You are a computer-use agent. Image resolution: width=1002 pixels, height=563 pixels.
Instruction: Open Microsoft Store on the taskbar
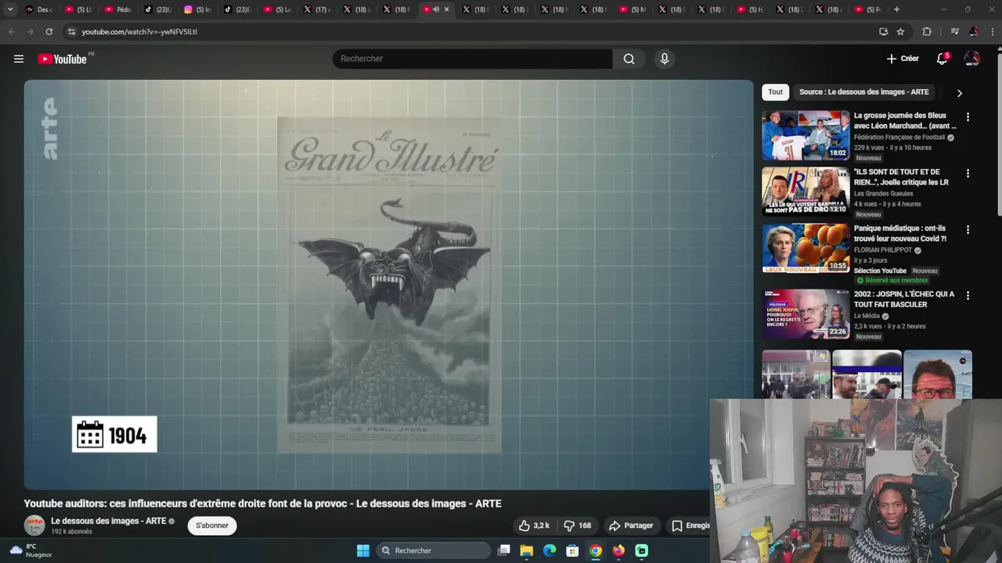coord(572,550)
